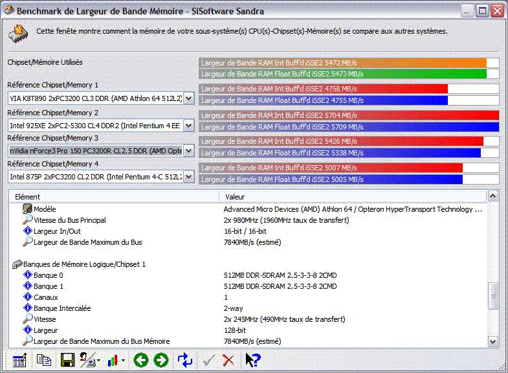Open Référence Chipset/Memory 1 dropdown arrow
The width and height of the screenshot is (508, 373).
click(188, 98)
